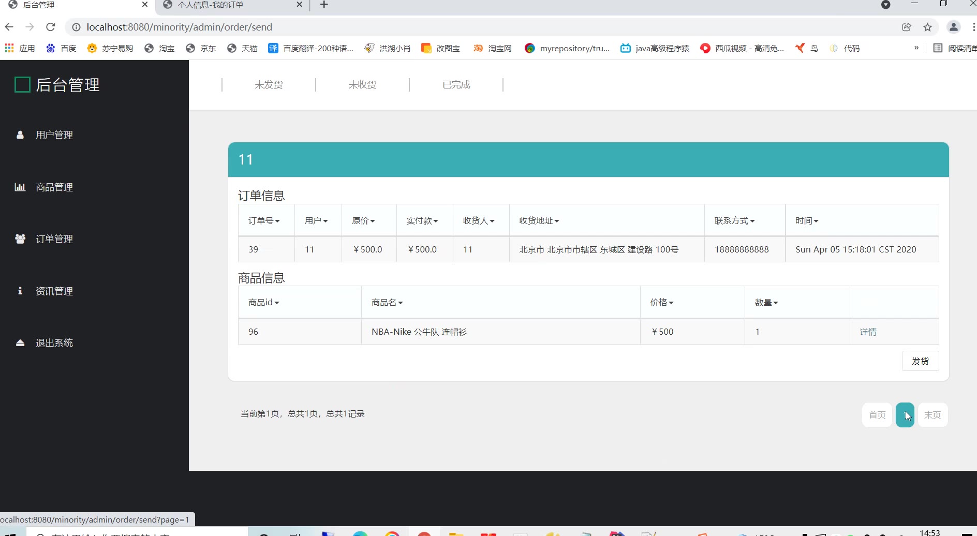Click the eject icon for 退出系统
Viewport: 977px width, 536px height.
tap(20, 343)
